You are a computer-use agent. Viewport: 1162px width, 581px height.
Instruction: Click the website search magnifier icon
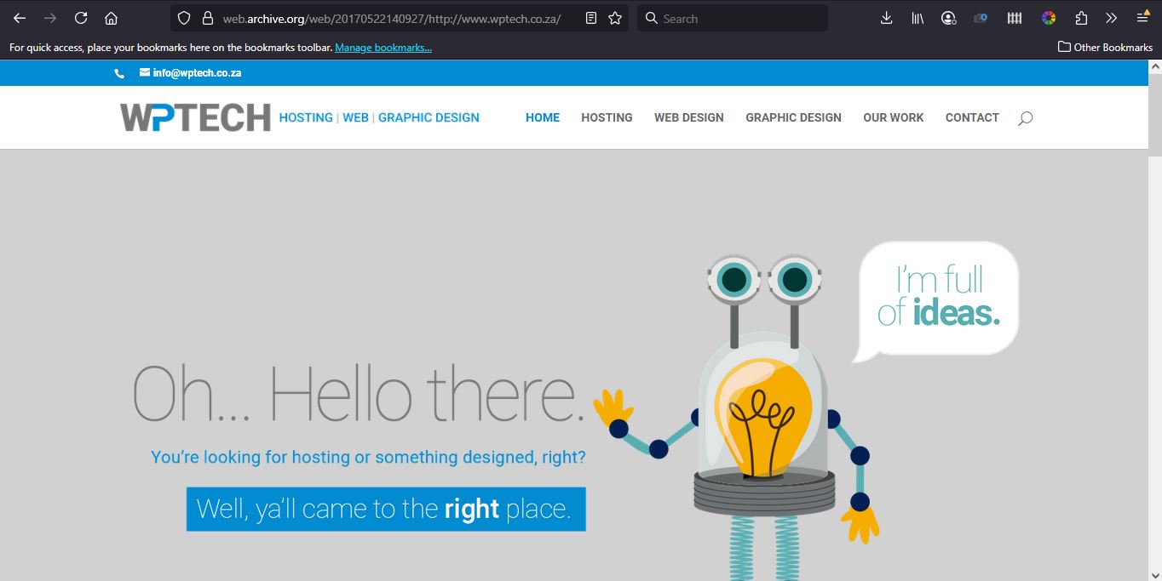1025,118
